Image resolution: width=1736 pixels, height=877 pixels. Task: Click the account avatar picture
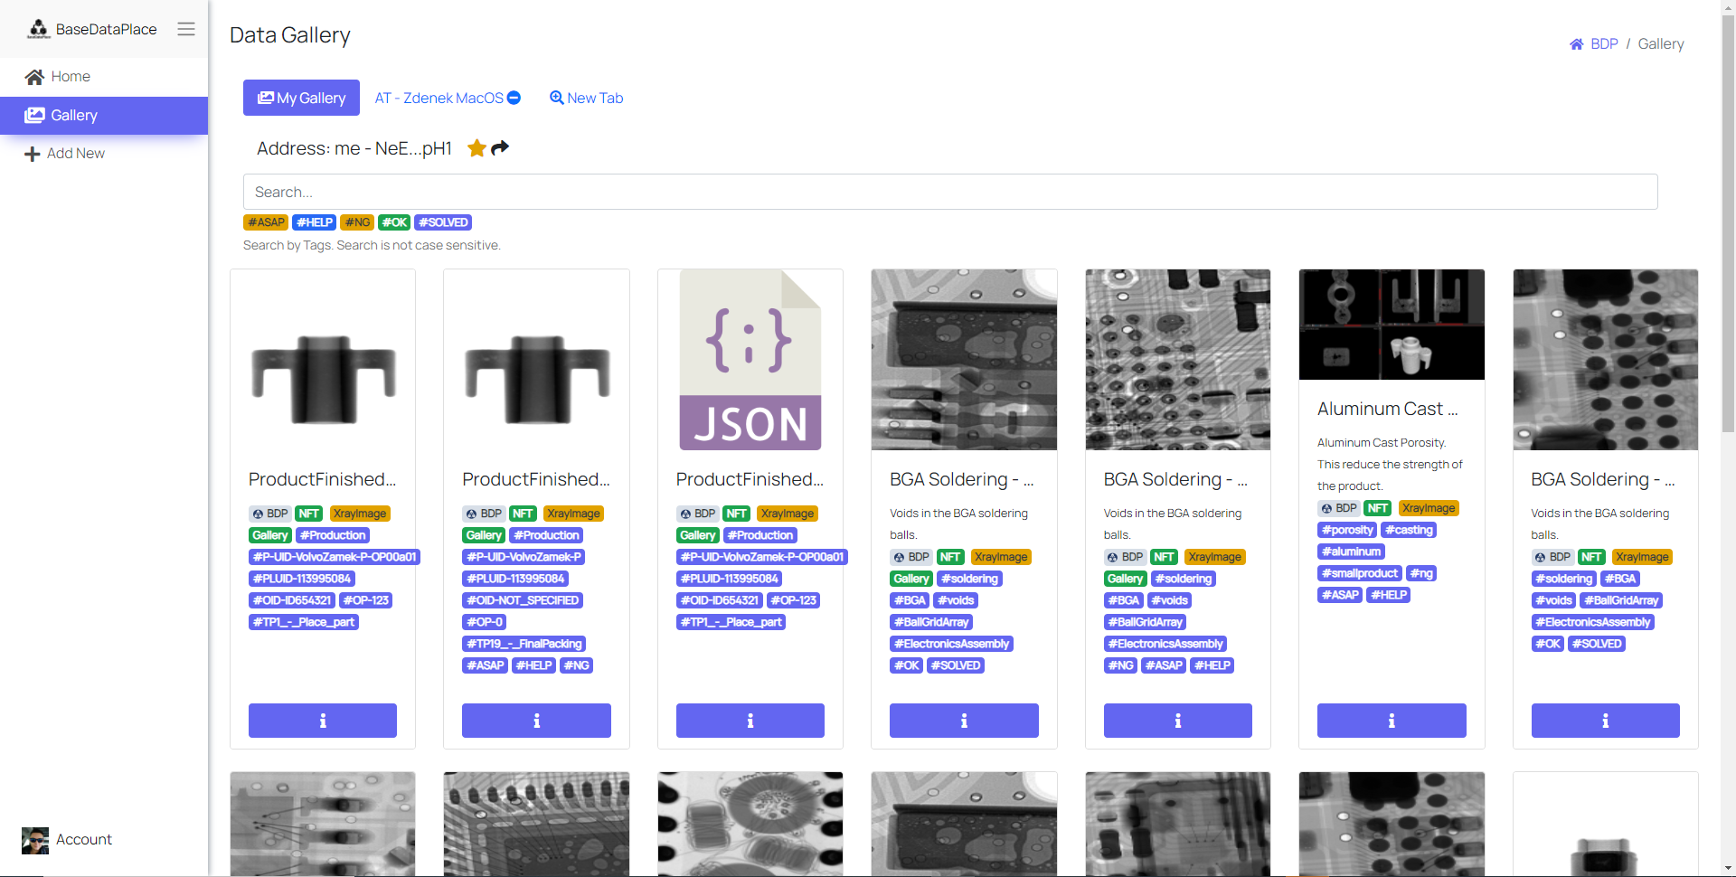click(x=35, y=840)
